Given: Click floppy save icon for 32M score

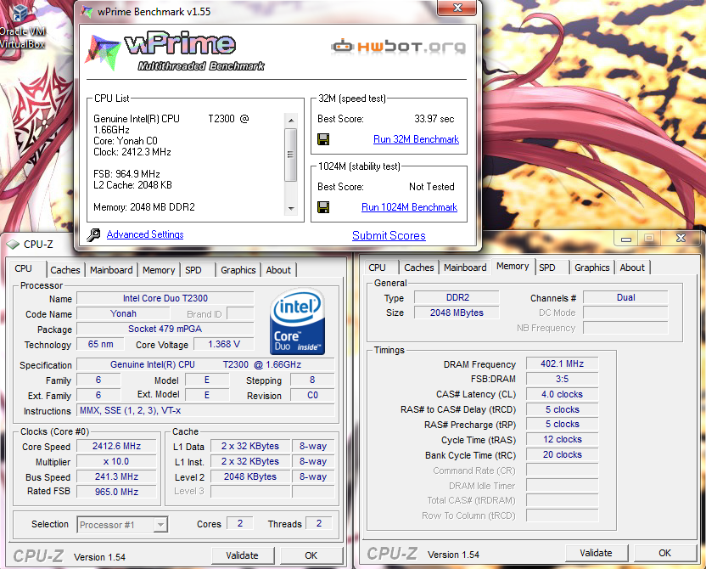Looking at the screenshot, I should point(323,139).
